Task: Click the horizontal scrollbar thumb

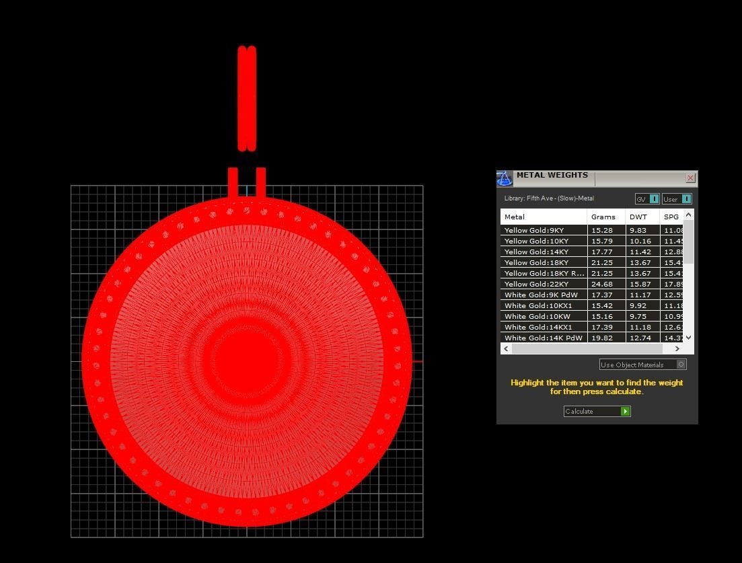Action: 587,348
